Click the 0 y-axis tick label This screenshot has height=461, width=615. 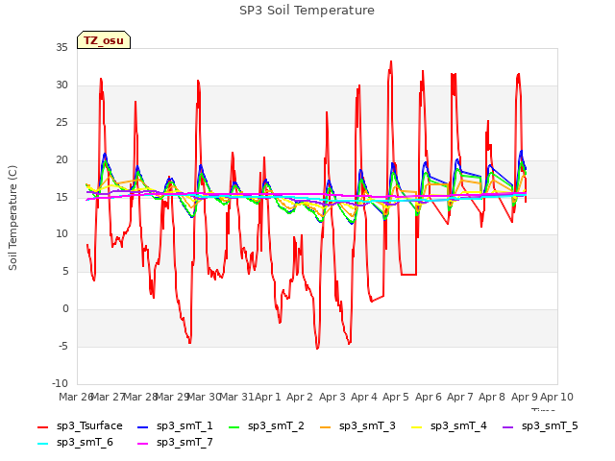pyautogui.click(x=65, y=309)
